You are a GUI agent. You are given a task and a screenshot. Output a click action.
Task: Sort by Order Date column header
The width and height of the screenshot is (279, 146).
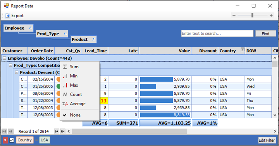41,51
